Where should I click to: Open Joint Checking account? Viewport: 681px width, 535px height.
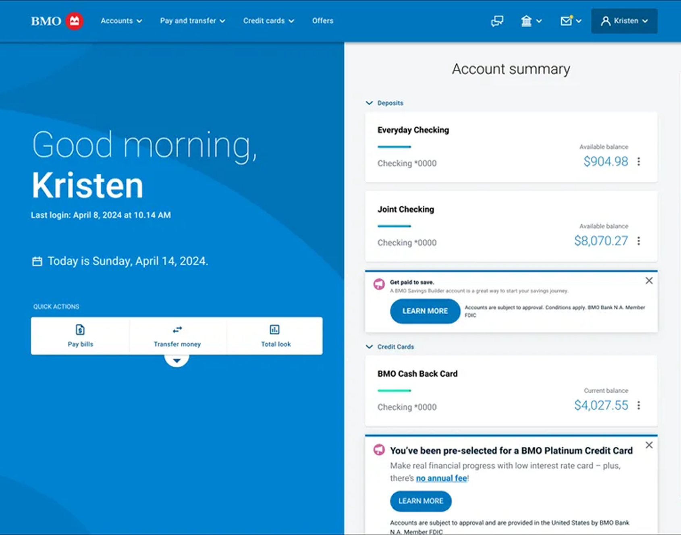(x=511, y=226)
